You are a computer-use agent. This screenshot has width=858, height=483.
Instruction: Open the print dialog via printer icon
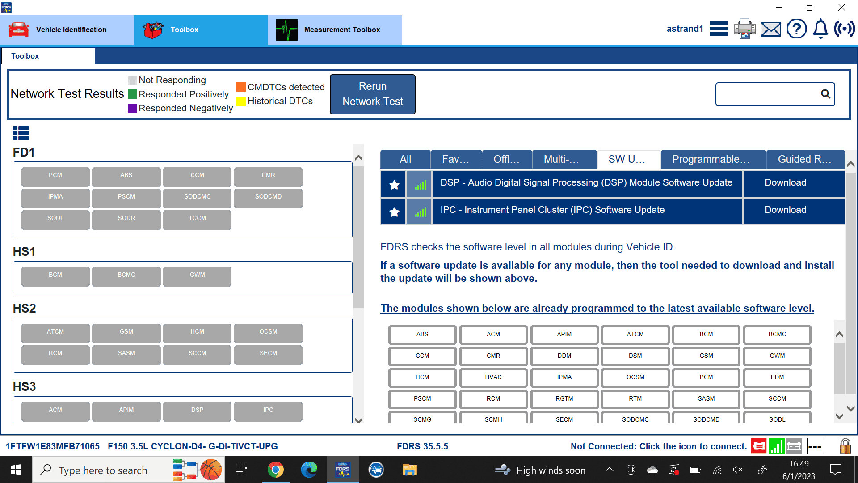[x=744, y=29]
